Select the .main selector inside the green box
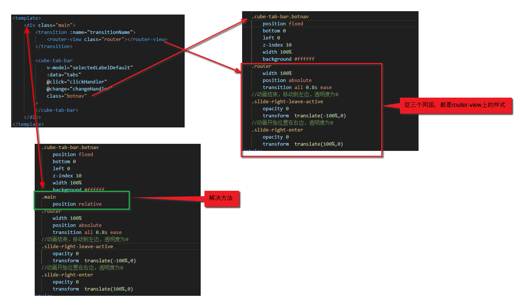The width and height of the screenshot is (523, 307). tap(48, 197)
